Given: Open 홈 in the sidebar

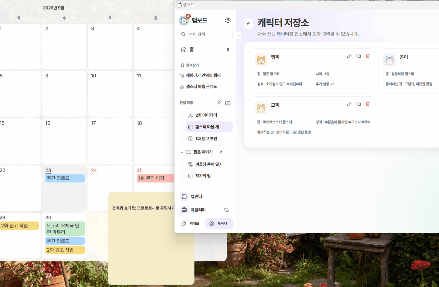Looking at the screenshot, I should tap(205, 50).
